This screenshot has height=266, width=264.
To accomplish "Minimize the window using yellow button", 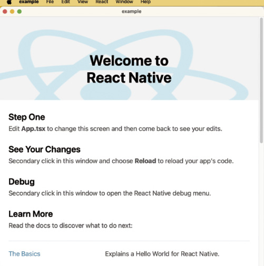I will click(x=12, y=12).
